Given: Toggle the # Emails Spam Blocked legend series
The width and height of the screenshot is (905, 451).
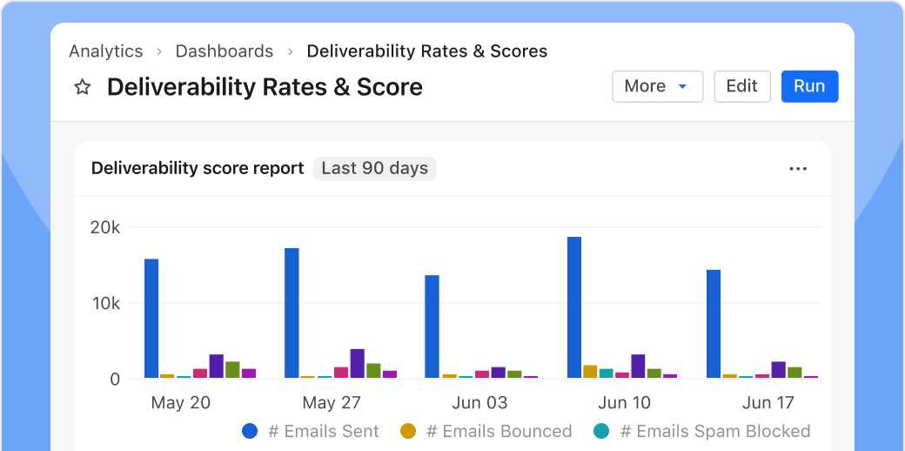Looking at the screenshot, I should 702,431.
